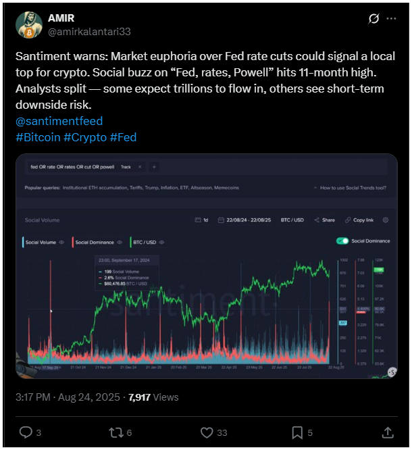Open the 1d interval selector
Screen dimensions: 412x450
pos(201,220)
